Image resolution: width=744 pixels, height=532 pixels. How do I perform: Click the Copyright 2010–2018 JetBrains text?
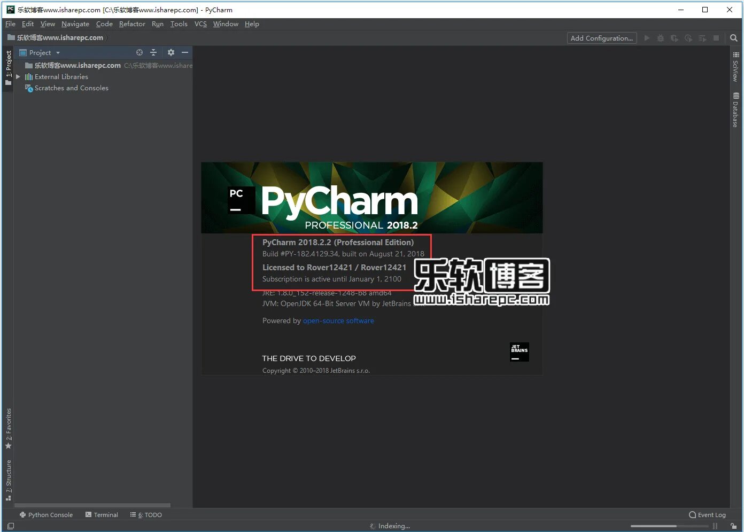(316, 371)
